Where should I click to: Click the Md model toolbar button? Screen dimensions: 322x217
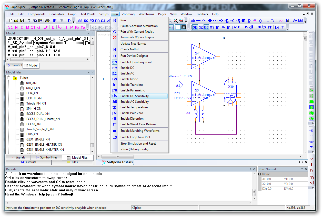click(x=300, y=21)
